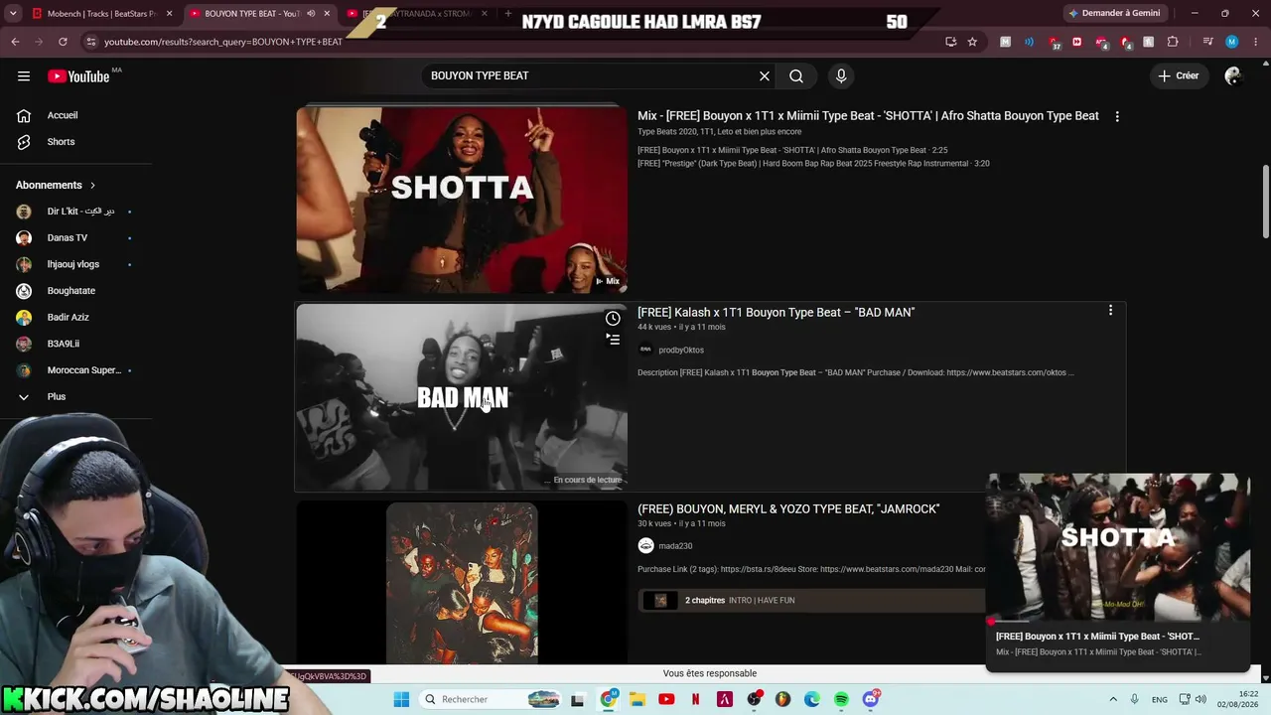Open Chrome from the taskbar
Image resolution: width=1271 pixels, height=715 pixels.
tap(609, 700)
